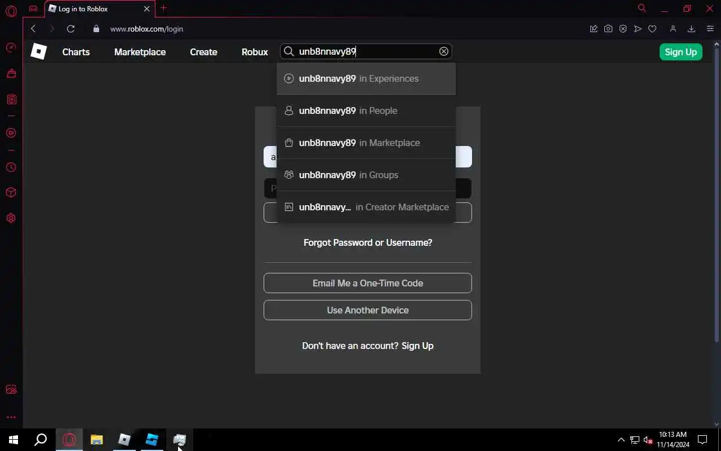Screen dimensions: 721x451
Task: Take a snapshot with the camera icon
Action: pos(608,29)
